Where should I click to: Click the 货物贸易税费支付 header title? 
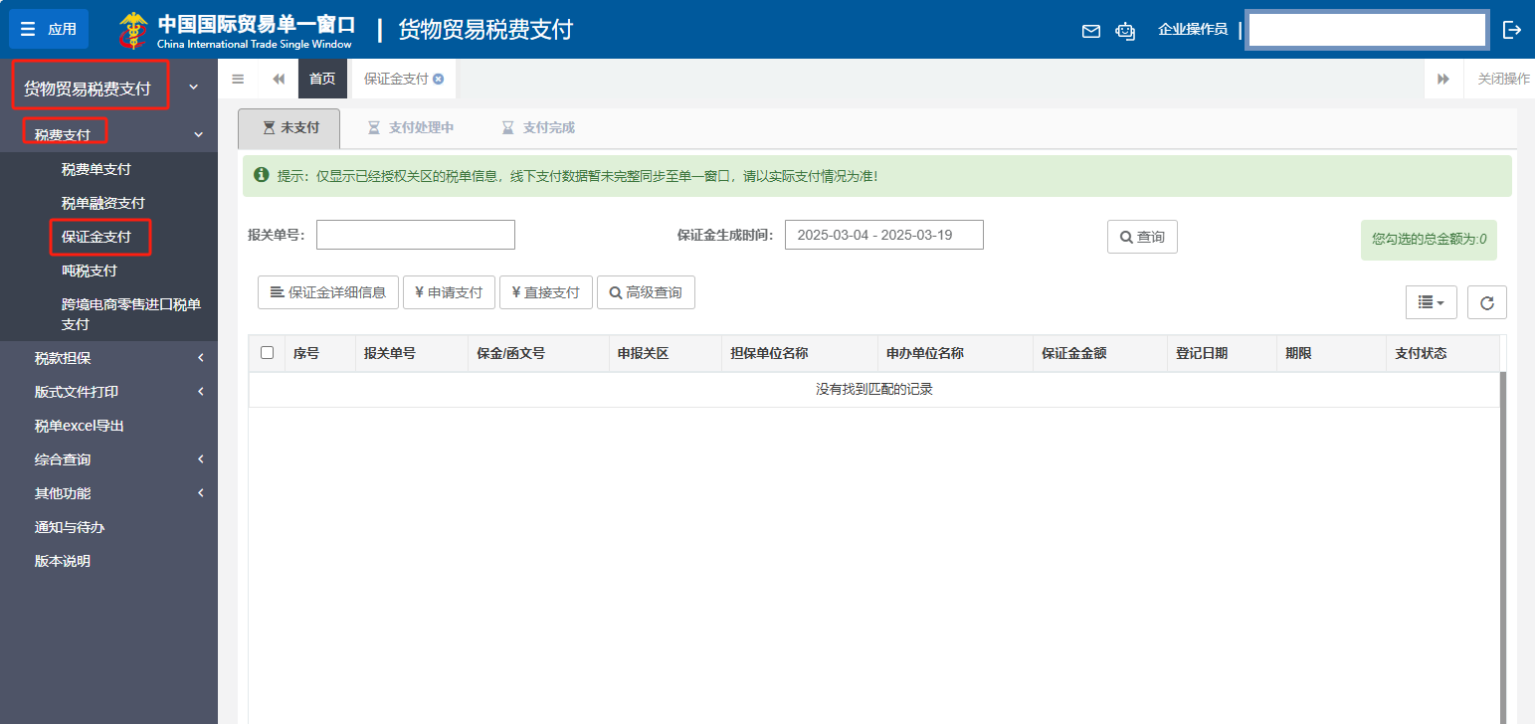pyautogui.click(x=485, y=30)
